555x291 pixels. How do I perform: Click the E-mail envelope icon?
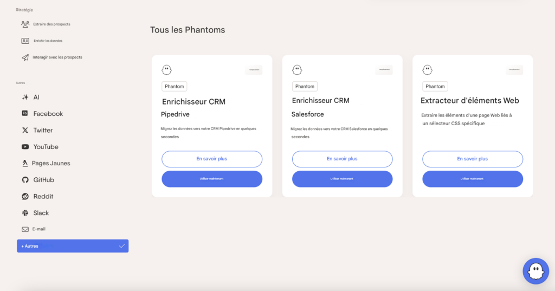coord(25,229)
